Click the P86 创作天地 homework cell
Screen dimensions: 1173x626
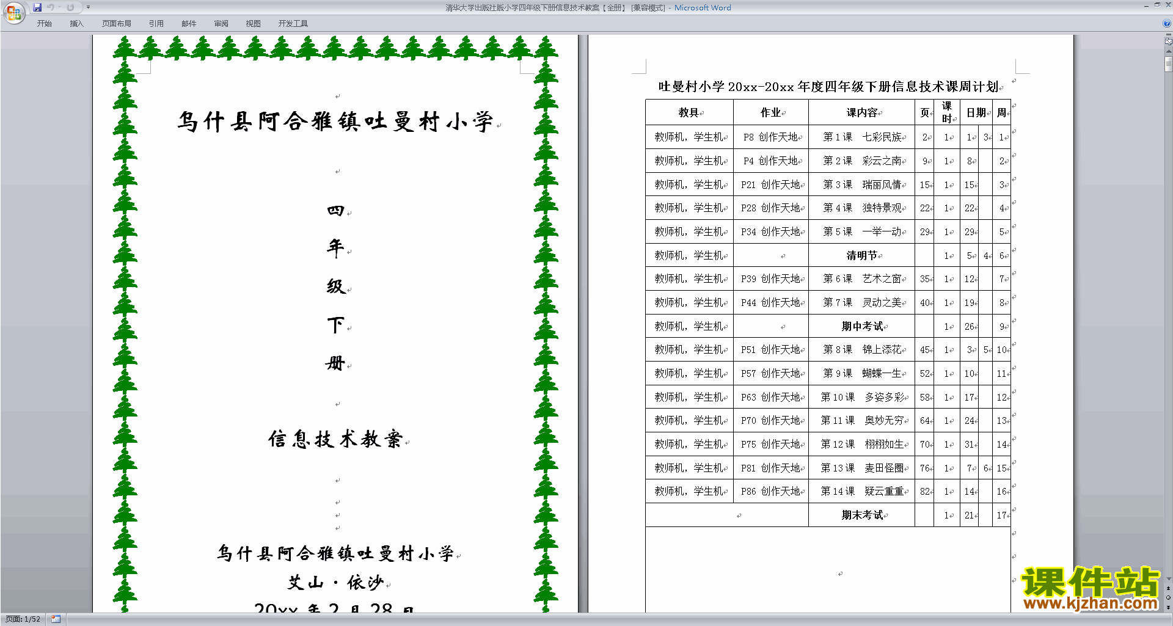[771, 492]
